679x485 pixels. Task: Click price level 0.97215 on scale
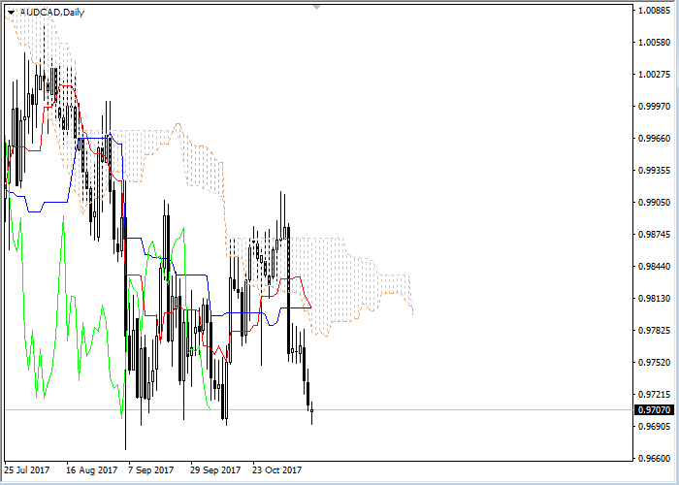(655, 395)
